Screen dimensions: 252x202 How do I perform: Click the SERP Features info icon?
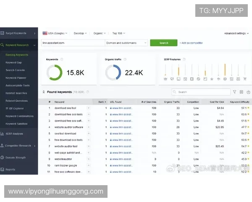(x=184, y=59)
